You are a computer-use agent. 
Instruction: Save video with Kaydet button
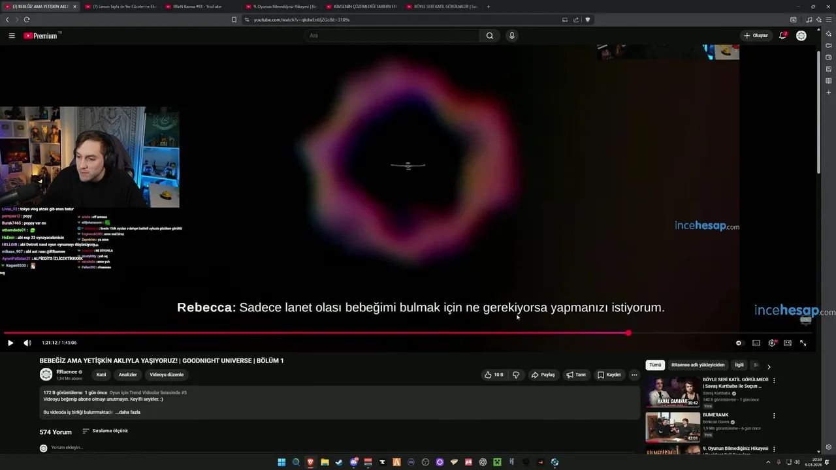point(609,375)
